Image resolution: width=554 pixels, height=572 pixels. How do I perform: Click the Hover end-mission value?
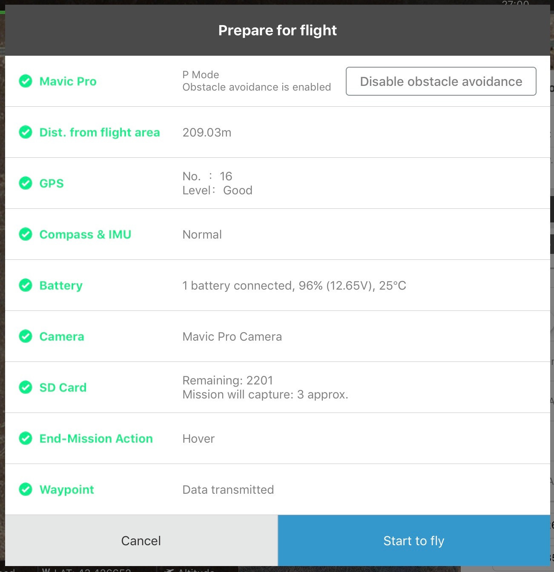198,438
